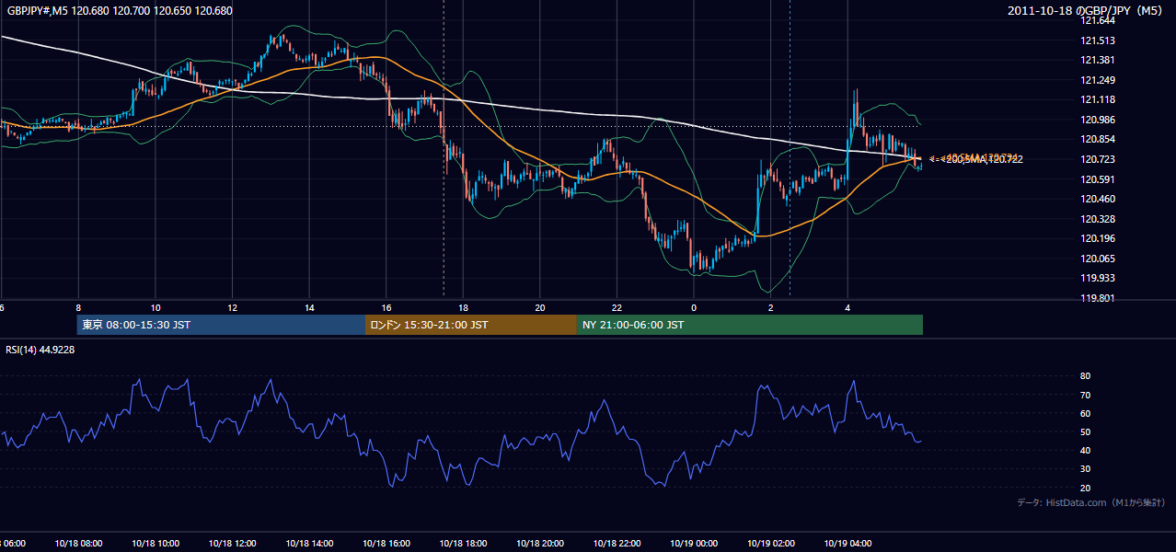Click the 10/18 10:00 date label
1176x552 pixels.
tap(156, 543)
